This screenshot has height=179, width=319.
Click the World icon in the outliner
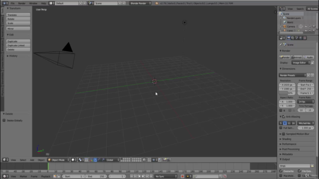(x=285, y=22)
